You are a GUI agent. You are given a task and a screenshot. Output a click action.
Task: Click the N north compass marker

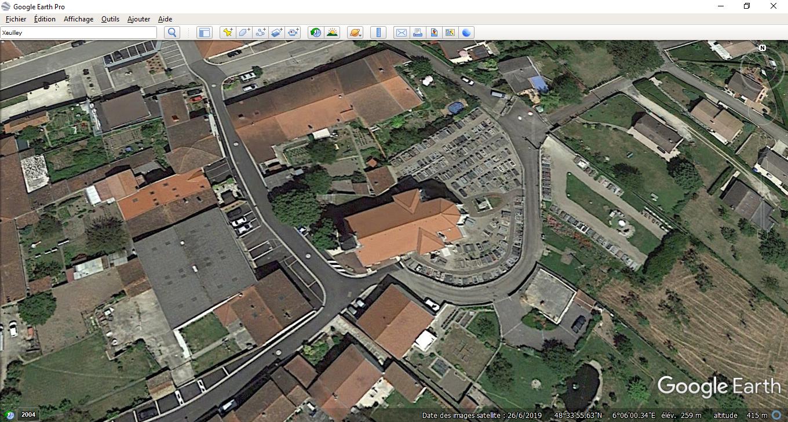(763, 48)
